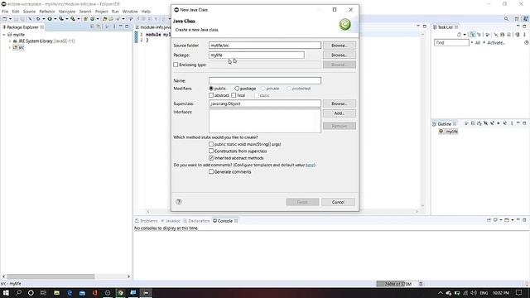The width and height of the screenshot is (530, 298).
Task: Click the Debug bug icon in toolbar
Action: 38,19
